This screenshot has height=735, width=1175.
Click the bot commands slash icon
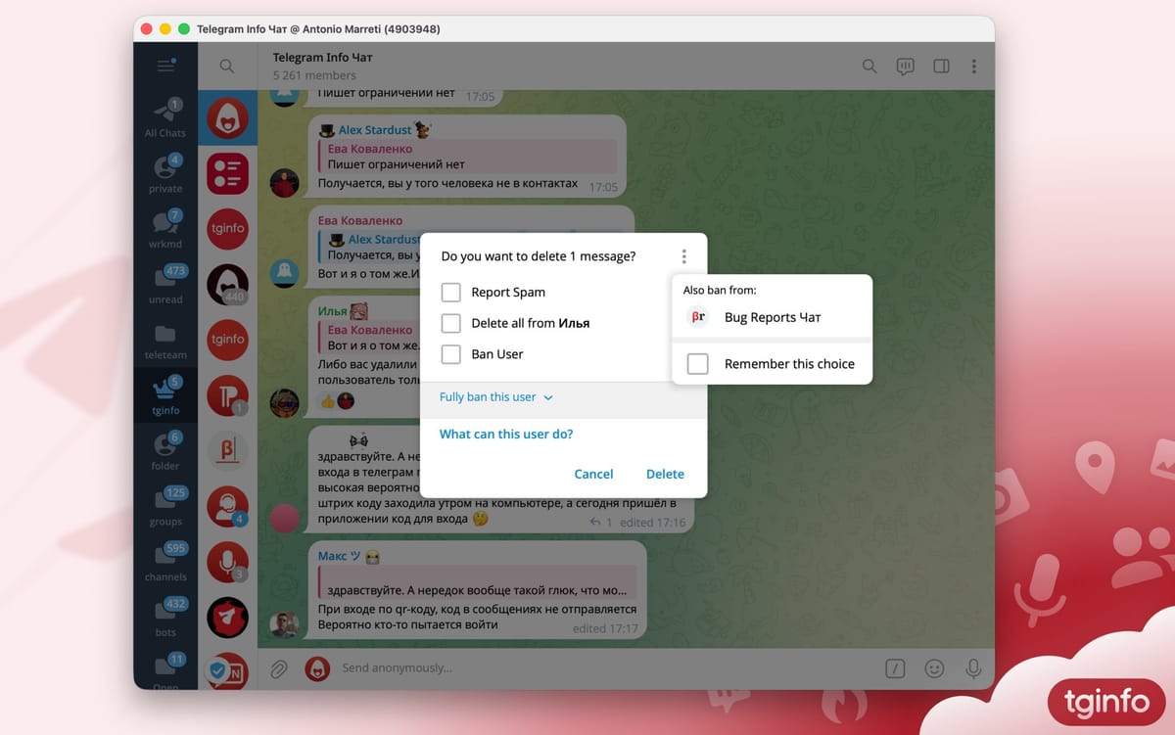click(895, 668)
